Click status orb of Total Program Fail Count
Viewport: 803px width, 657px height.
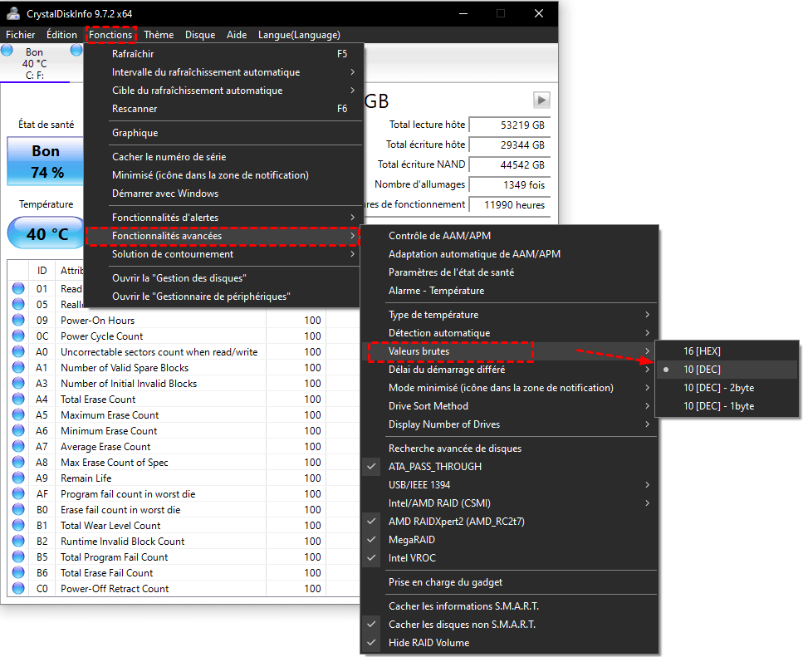[18, 556]
